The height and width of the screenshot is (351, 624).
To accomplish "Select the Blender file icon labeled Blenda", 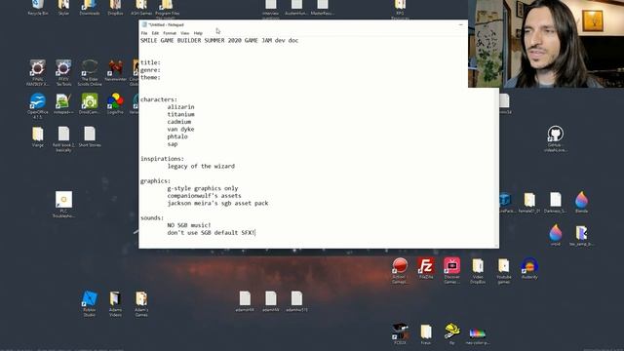I will click(581, 202).
